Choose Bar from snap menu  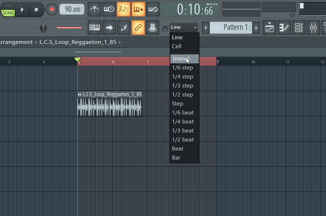click(x=176, y=158)
